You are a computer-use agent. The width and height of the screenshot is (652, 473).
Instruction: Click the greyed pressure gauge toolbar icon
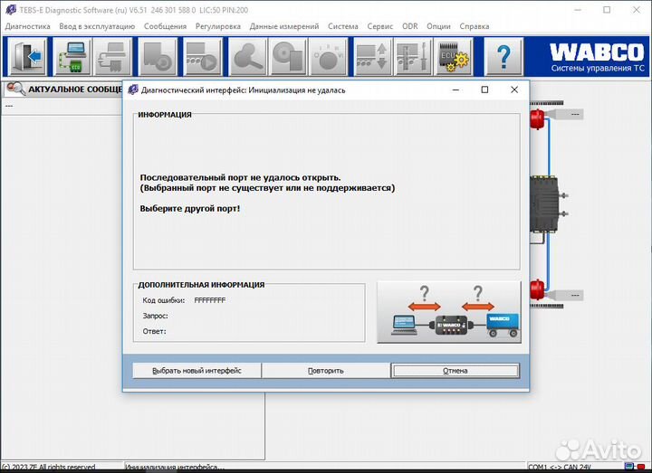click(328, 56)
